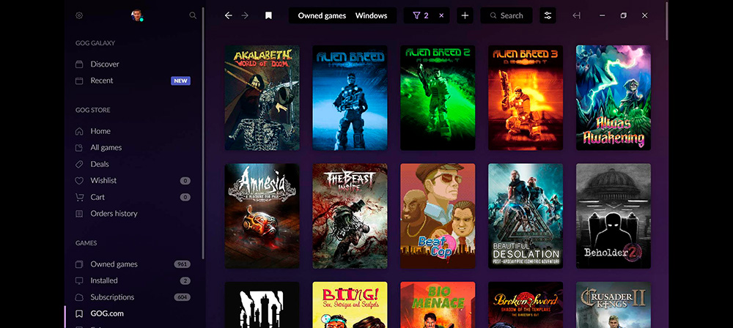Open Bio Menace cover
The height and width of the screenshot is (328, 733).
[438, 305]
